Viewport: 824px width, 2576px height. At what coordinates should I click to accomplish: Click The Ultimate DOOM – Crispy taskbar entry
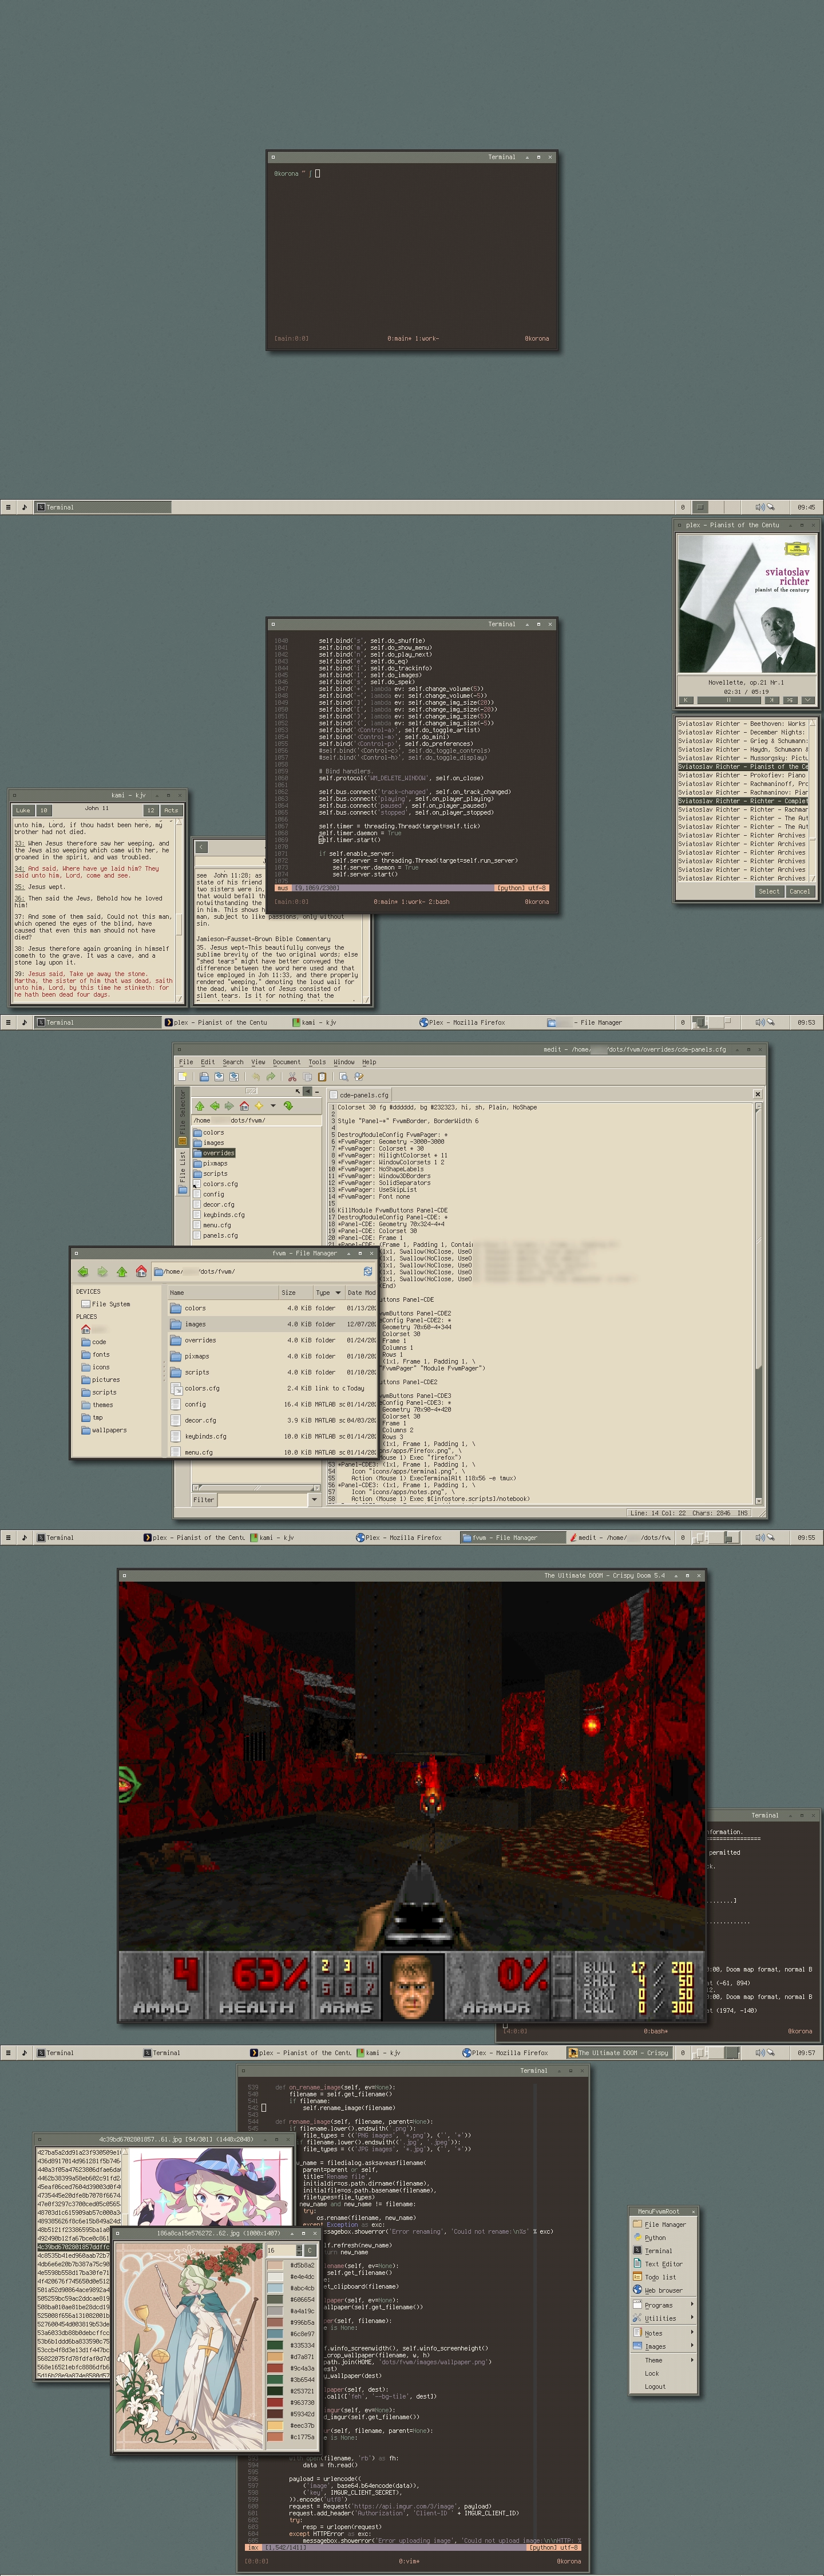tap(619, 2052)
